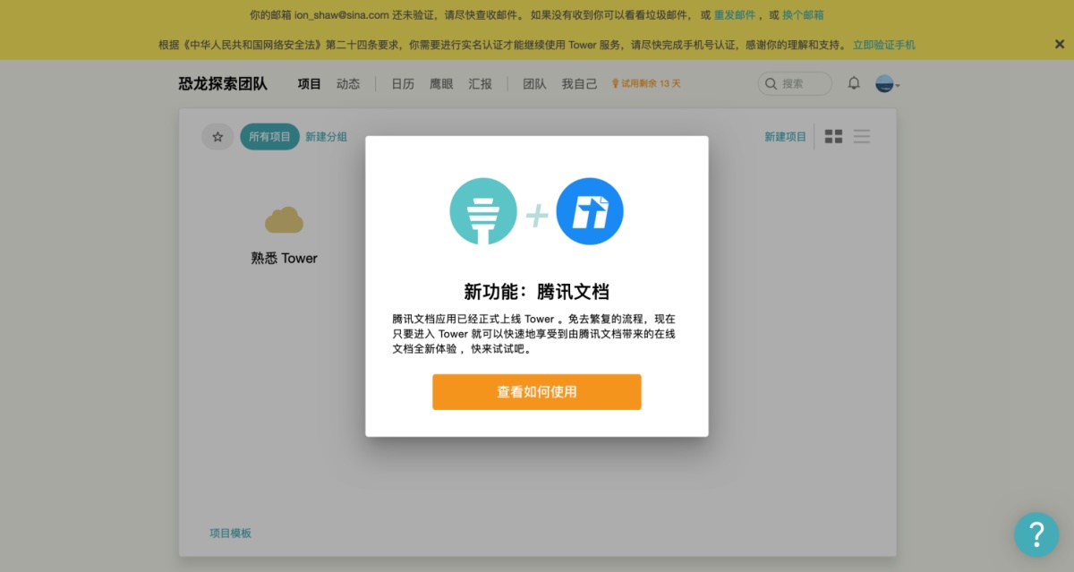Click 重发邮件 link in banner

point(735,15)
